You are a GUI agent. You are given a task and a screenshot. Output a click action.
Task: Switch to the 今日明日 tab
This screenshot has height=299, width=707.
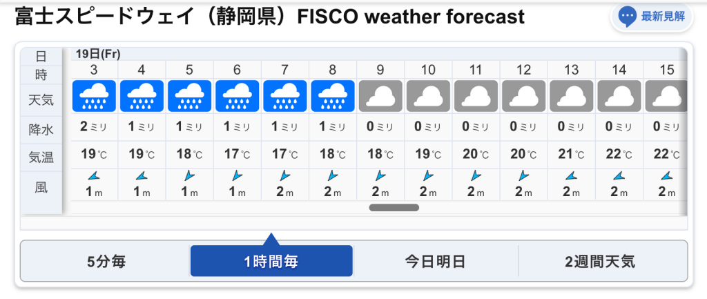435,261
